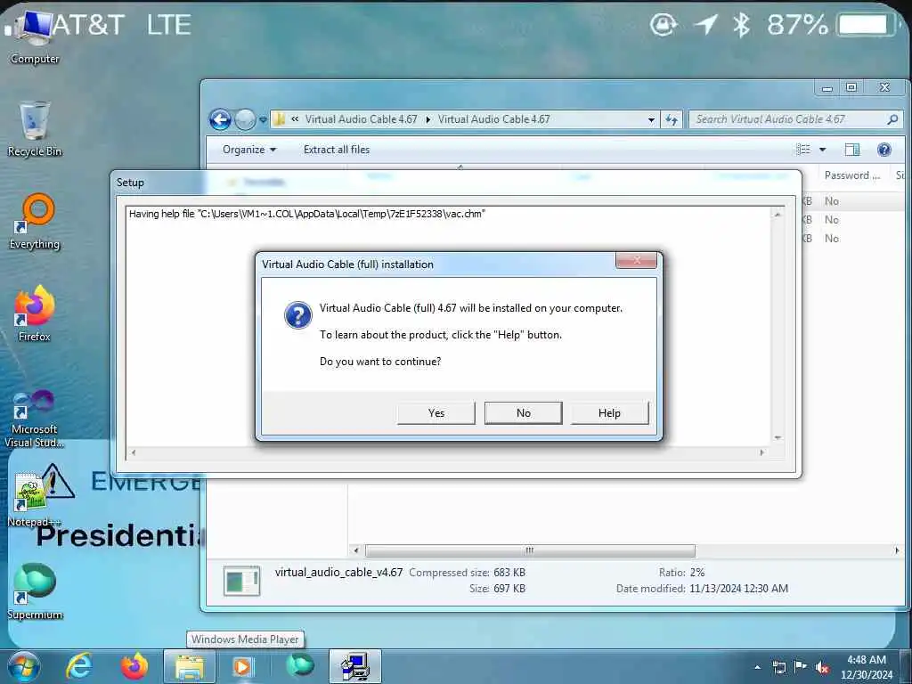The height and width of the screenshot is (684, 912).
Task: Change the Explorer view mode icon
Action: pos(803,150)
